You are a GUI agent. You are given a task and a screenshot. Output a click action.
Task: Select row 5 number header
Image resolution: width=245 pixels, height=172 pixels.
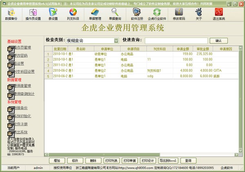tap(48, 76)
